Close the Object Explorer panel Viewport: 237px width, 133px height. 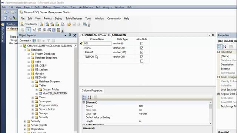coord(75,35)
